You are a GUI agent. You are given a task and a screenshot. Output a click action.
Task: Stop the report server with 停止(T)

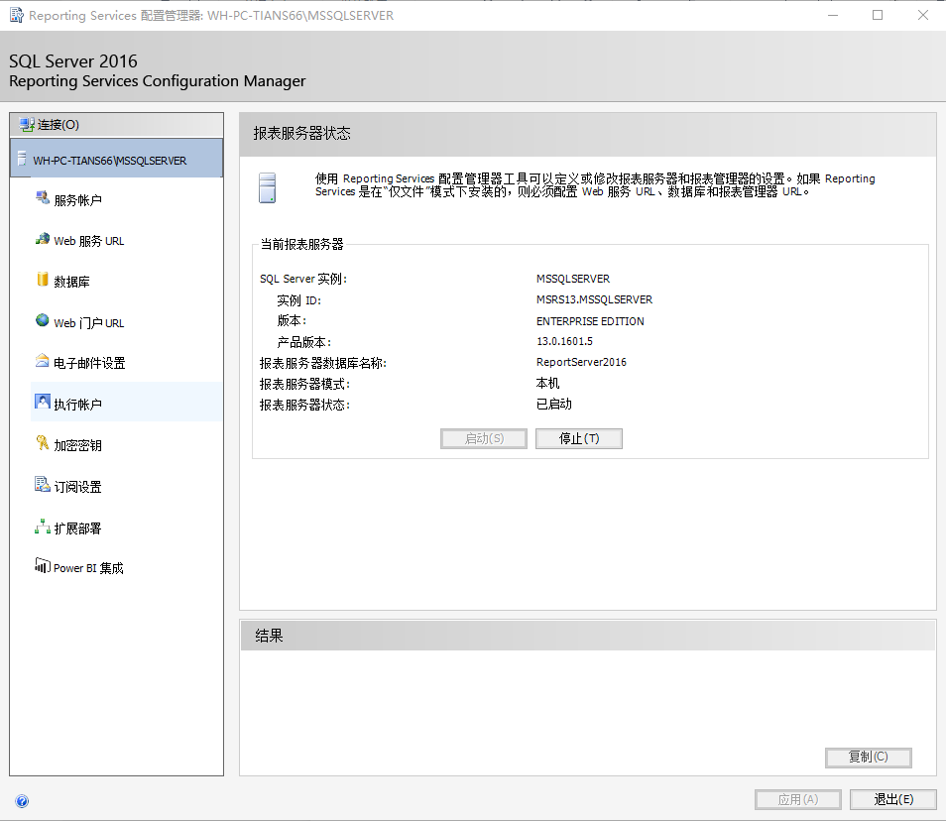[578, 438]
